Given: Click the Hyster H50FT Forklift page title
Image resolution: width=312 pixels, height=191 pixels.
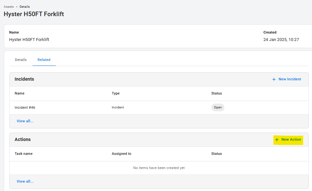Looking at the screenshot, I should [34, 14].
